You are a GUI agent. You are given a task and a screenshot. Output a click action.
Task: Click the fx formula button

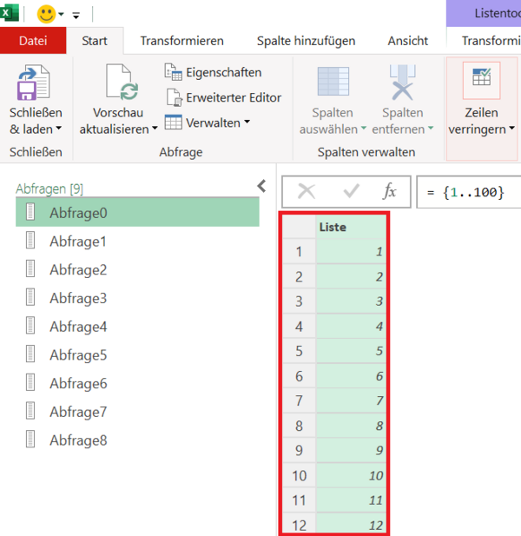point(390,191)
